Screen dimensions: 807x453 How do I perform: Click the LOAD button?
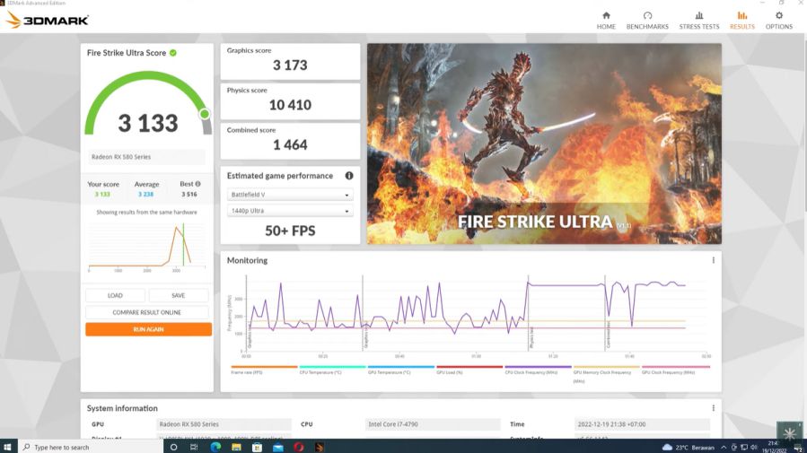(115, 295)
